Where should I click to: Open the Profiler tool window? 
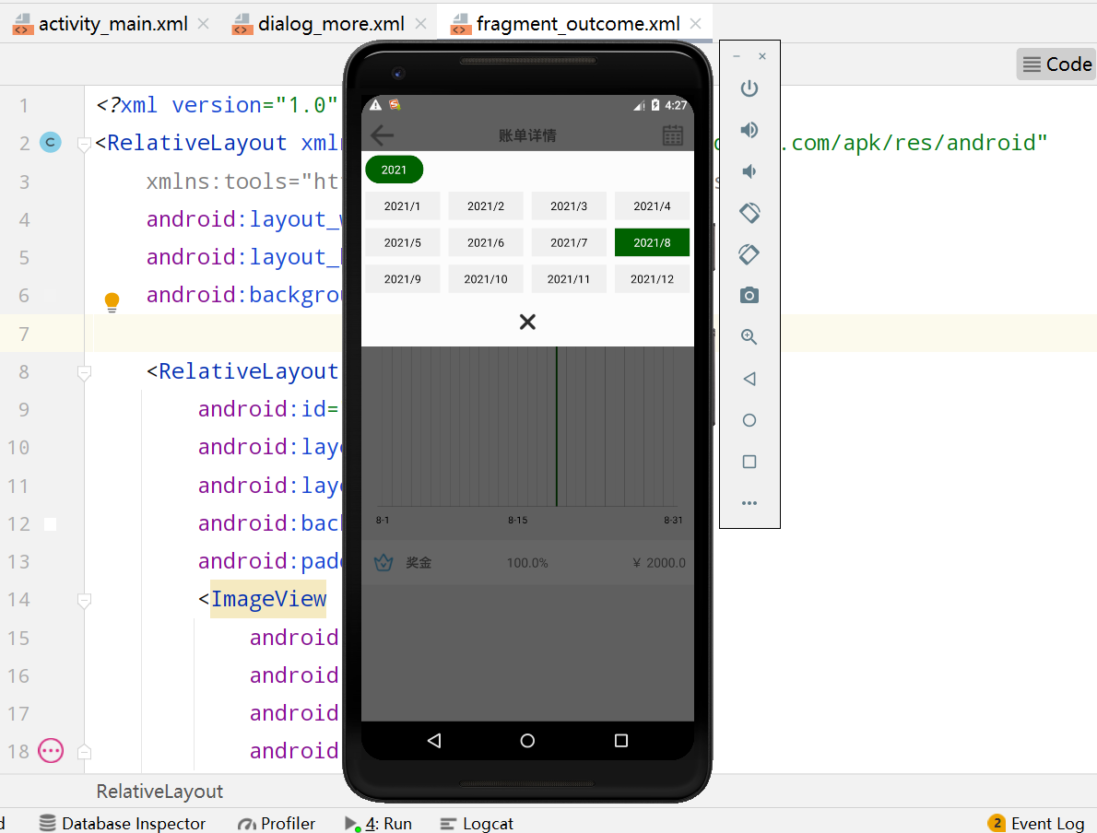click(277, 823)
